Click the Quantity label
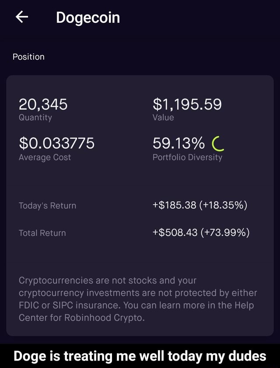This screenshot has height=368, width=280. click(35, 117)
